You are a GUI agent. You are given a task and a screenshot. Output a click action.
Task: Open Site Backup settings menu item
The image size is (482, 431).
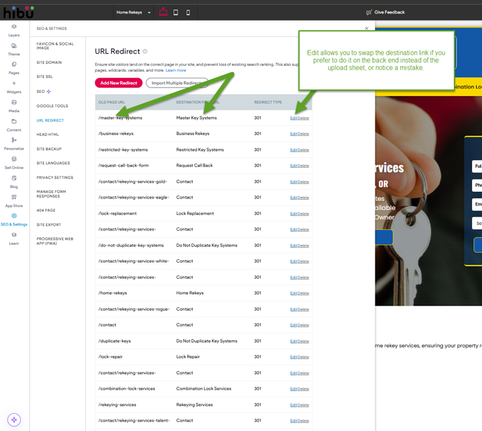[x=48, y=149]
